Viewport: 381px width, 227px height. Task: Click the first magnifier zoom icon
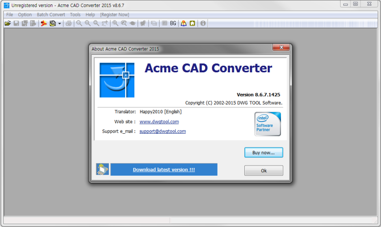79,23
